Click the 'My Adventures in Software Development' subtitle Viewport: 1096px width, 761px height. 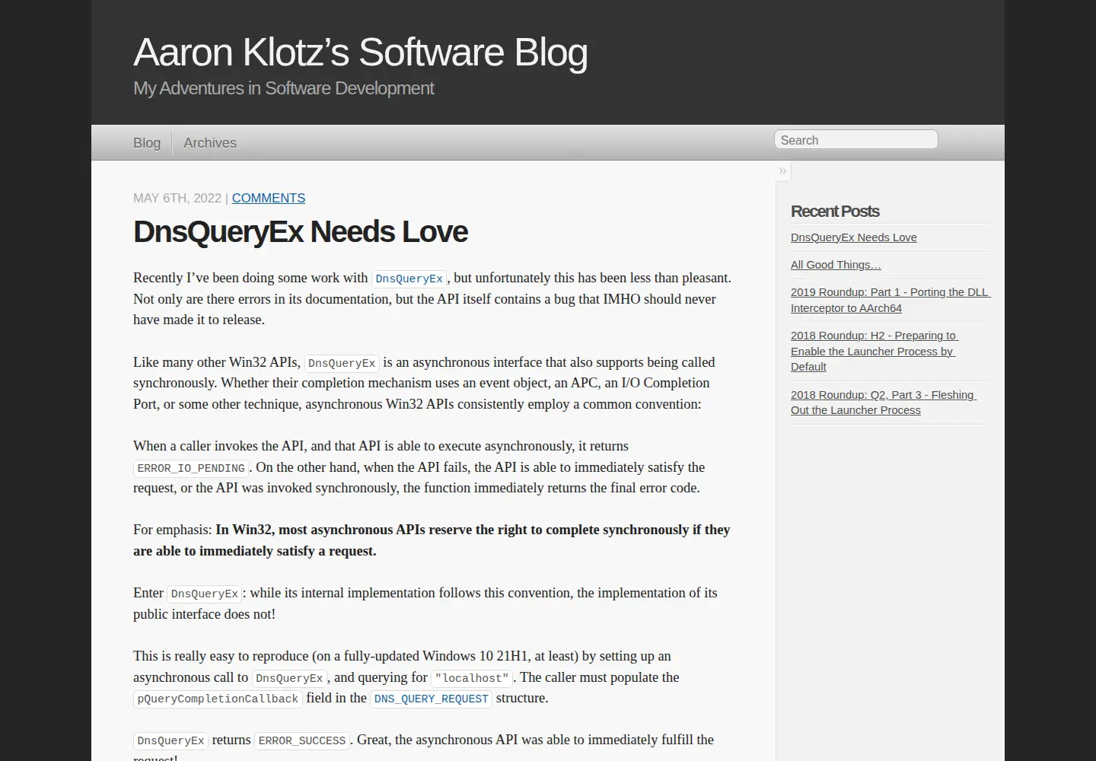(x=283, y=88)
